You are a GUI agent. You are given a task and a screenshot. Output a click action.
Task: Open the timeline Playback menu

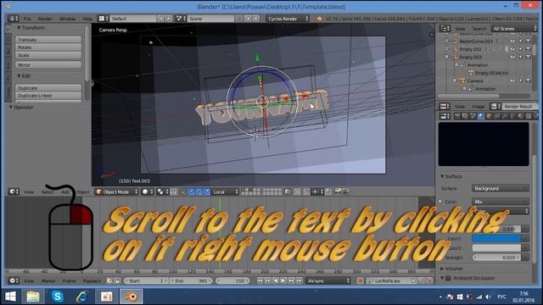[x=92, y=280]
